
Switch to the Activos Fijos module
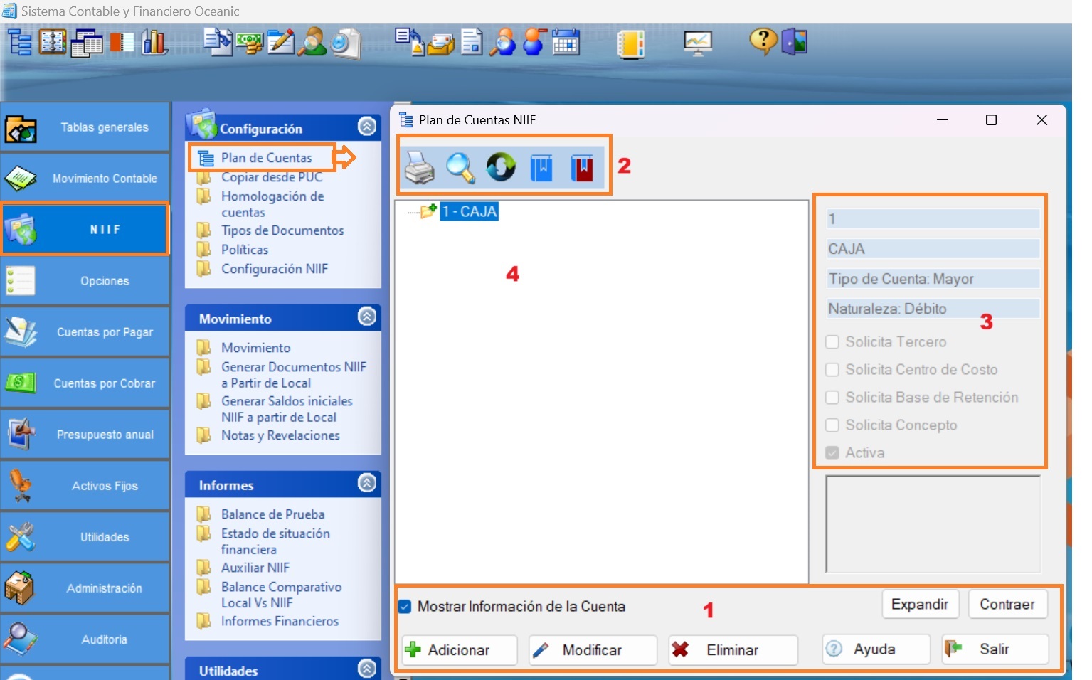[85, 486]
